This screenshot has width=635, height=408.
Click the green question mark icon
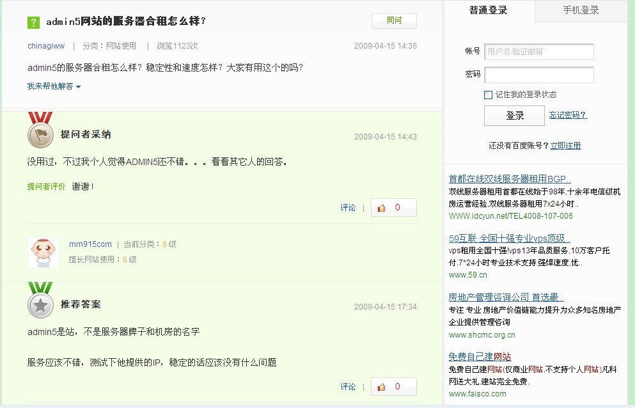coord(34,22)
